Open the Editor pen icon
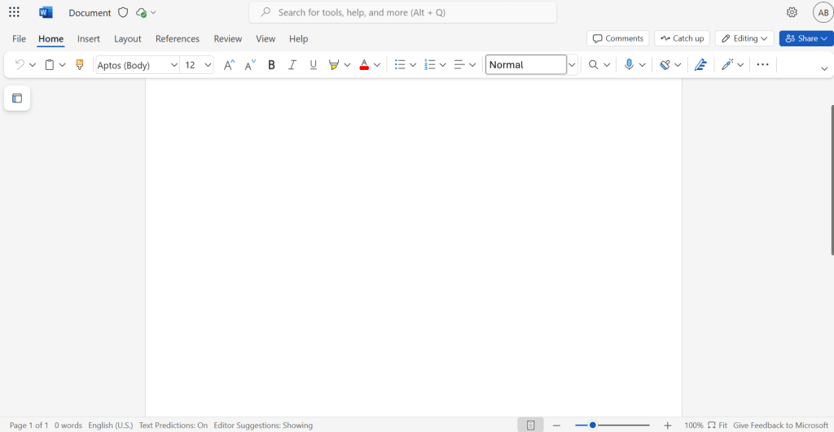This screenshot has width=834, height=432. tap(700, 65)
